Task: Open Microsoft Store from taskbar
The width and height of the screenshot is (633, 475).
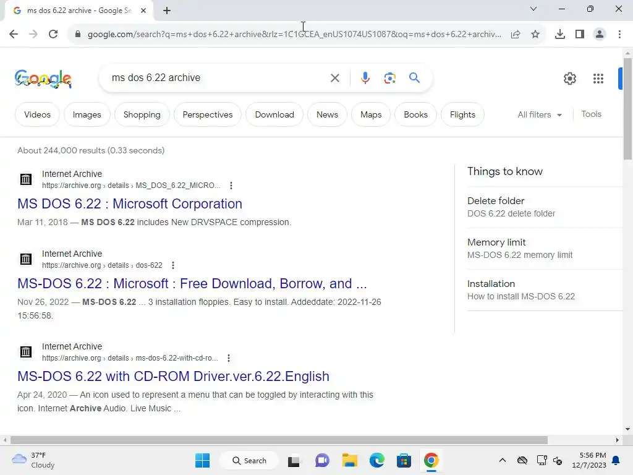Action: pyautogui.click(x=404, y=460)
